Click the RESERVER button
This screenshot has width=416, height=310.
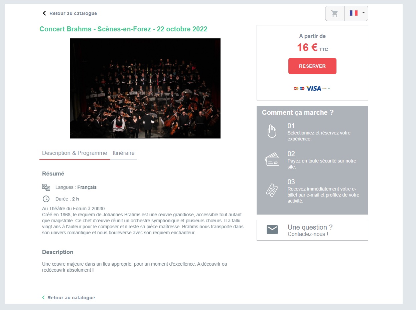pos(312,66)
